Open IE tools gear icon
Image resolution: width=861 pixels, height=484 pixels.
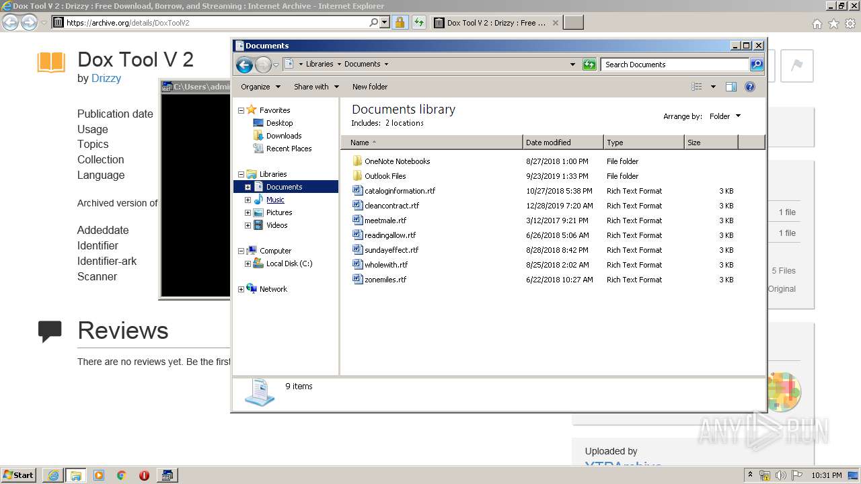pyautogui.click(x=850, y=24)
